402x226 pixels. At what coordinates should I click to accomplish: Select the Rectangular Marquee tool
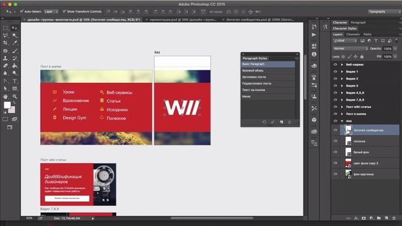pyautogui.click(x=6, y=28)
